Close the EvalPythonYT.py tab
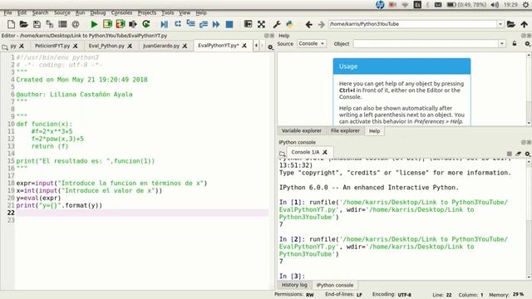 coord(244,46)
